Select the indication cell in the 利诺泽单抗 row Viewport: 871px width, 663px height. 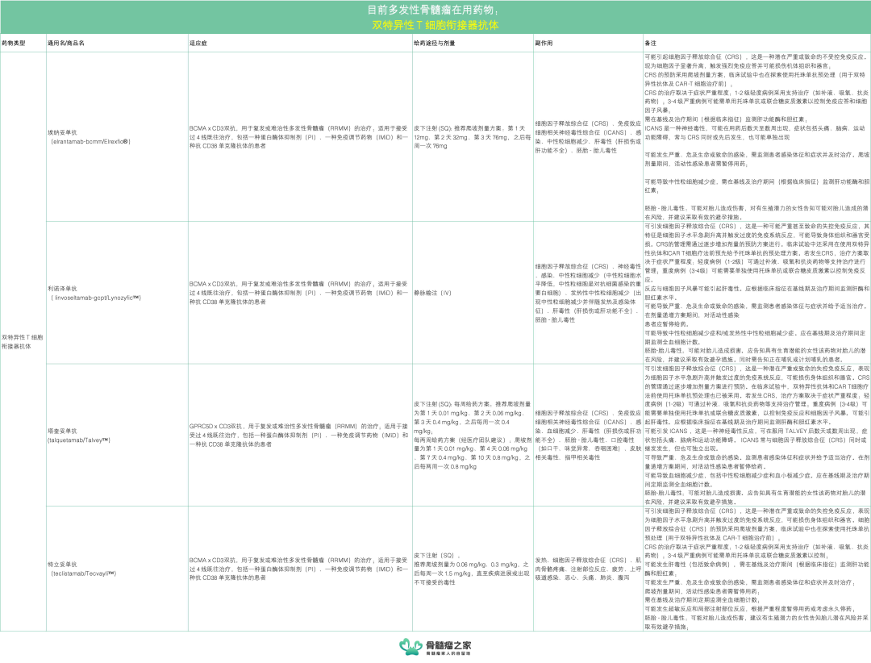tap(300, 293)
